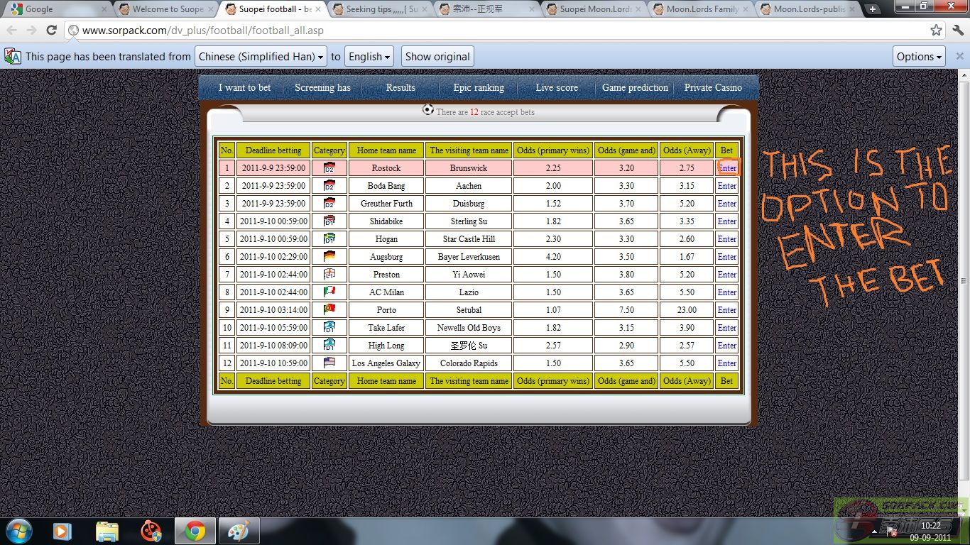Click Google Chrome taskbar icon

195,531
